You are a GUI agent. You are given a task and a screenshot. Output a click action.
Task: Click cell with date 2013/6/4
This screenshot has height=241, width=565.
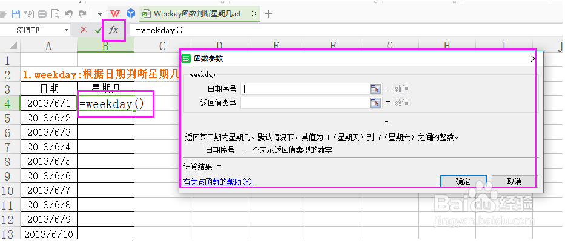[x=48, y=147]
